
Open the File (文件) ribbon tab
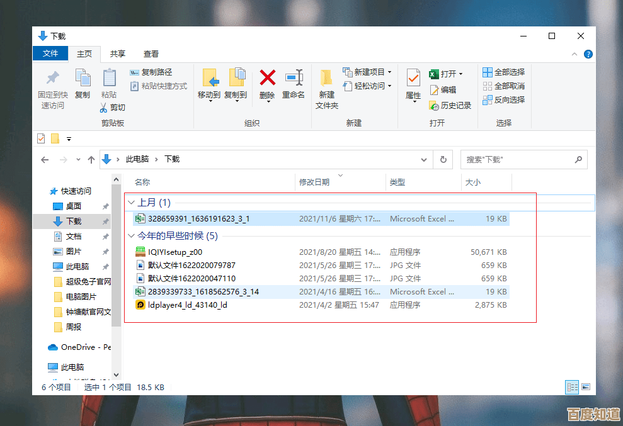point(50,54)
